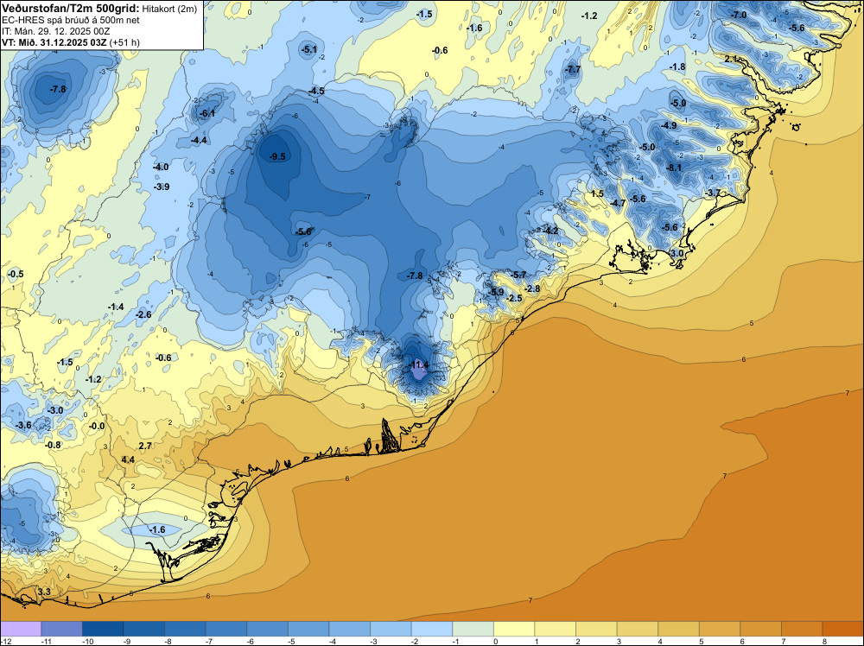Click the periwinkle legend swatch between -11 and -10
864x646 pixels.
[61, 629]
